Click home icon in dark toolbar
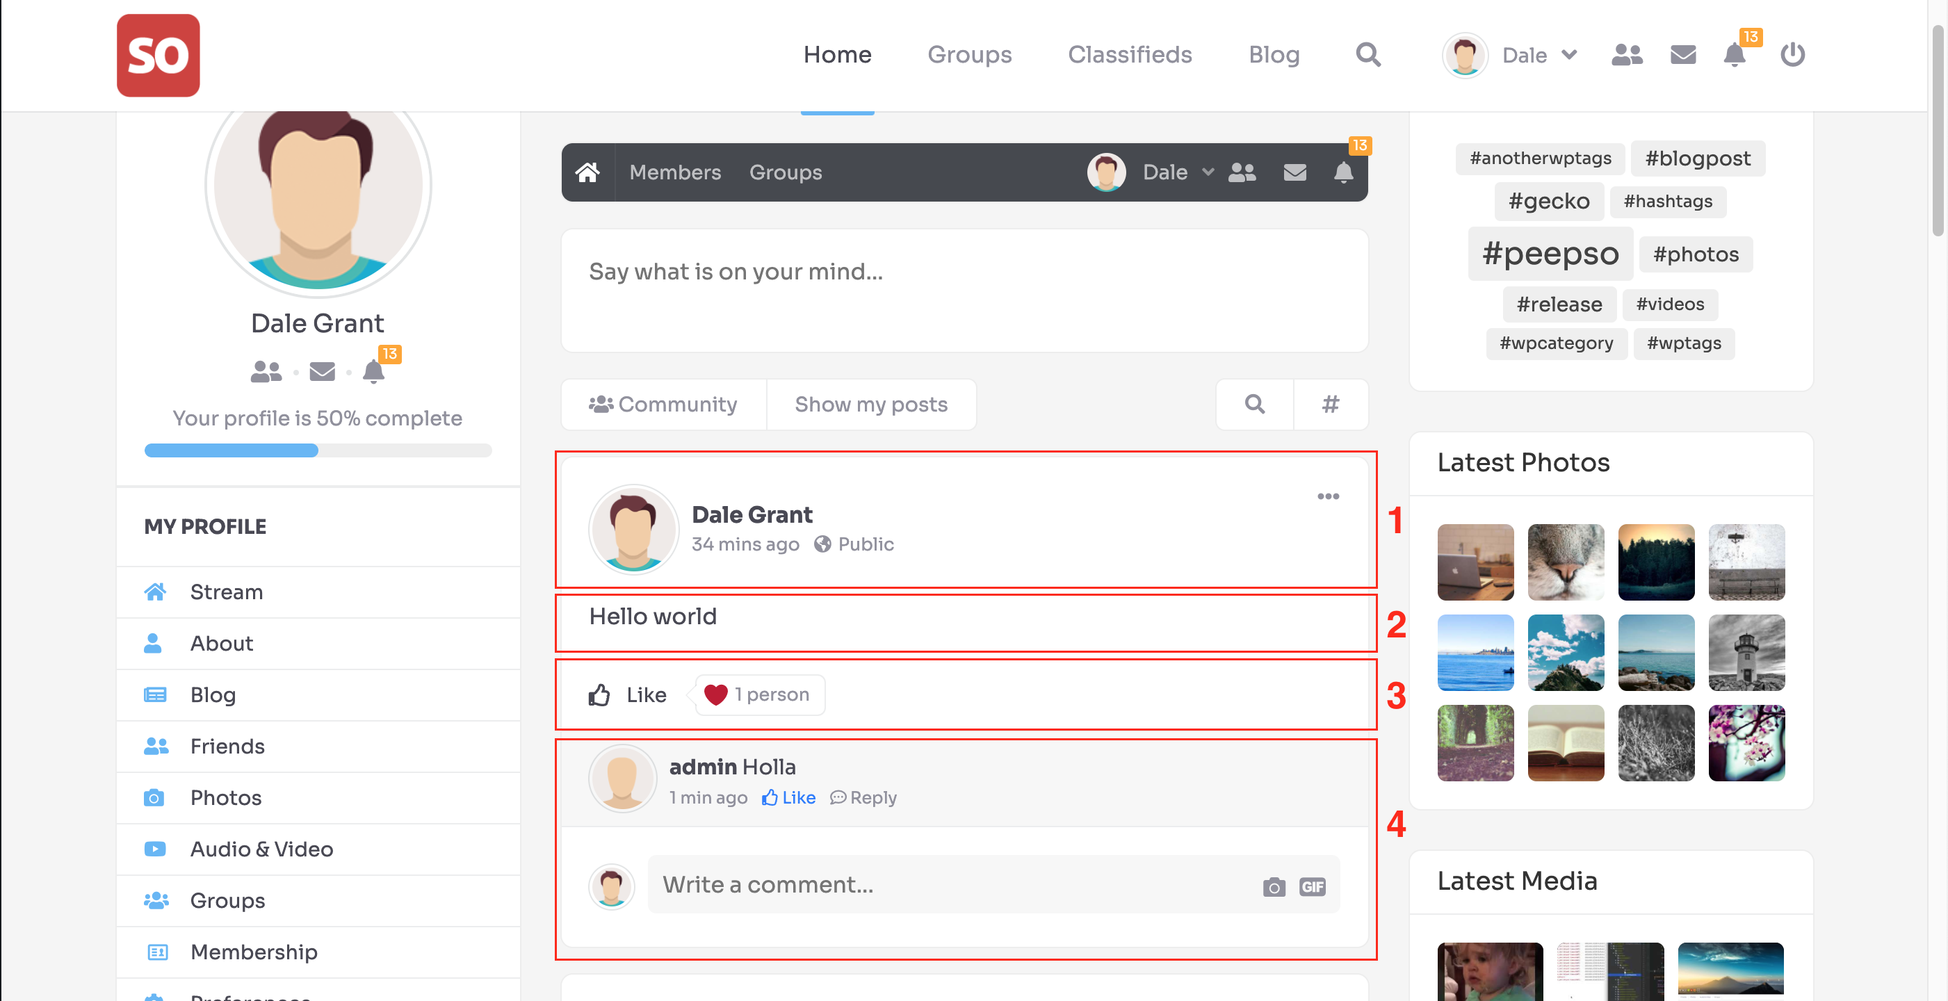The height and width of the screenshot is (1001, 1948). point(587,172)
